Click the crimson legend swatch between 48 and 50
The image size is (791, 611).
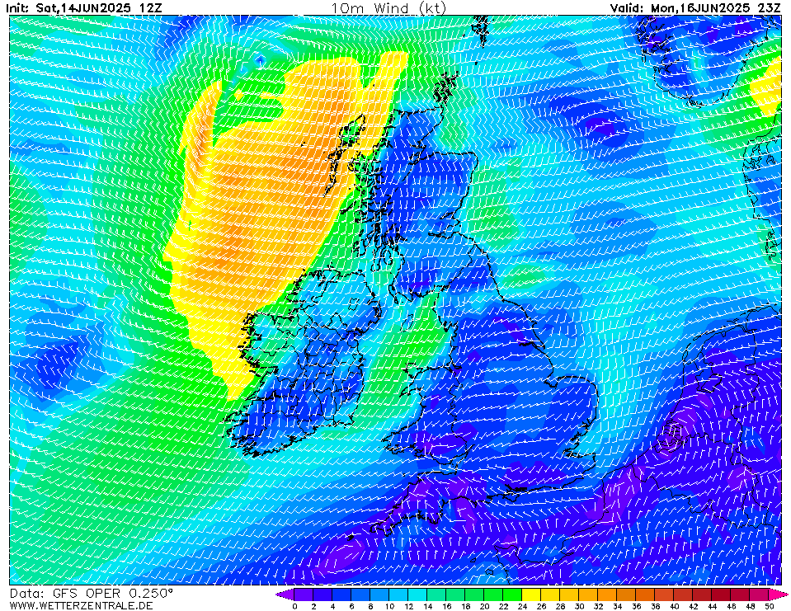tap(760, 595)
